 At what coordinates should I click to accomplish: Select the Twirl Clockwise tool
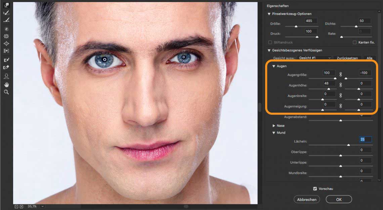6,29
